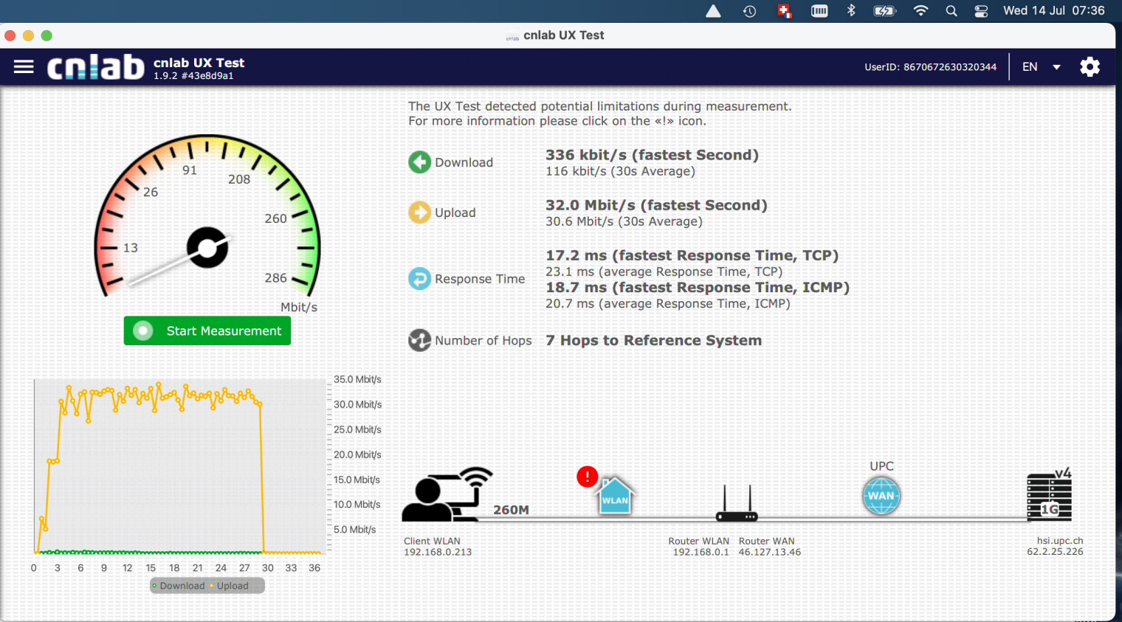1122x622 pixels.
Task: Open the settings gear icon
Action: coord(1090,67)
